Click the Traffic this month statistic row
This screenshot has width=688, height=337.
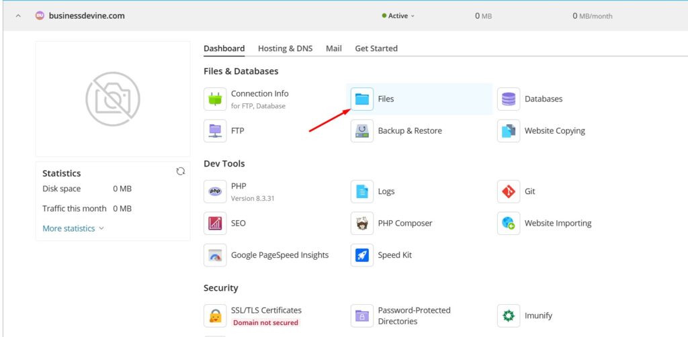click(87, 209)
